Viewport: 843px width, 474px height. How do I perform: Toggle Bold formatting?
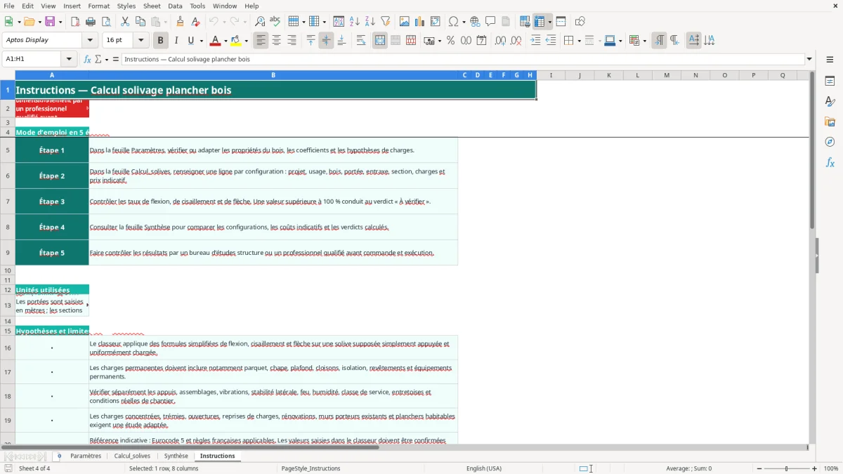pyautogui.click(x=160, y=41)
